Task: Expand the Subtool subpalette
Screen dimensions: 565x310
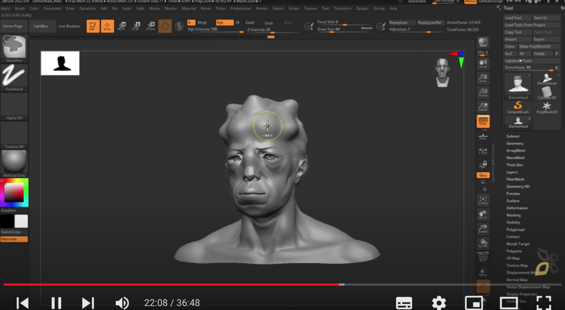Action: pos(513,137)
